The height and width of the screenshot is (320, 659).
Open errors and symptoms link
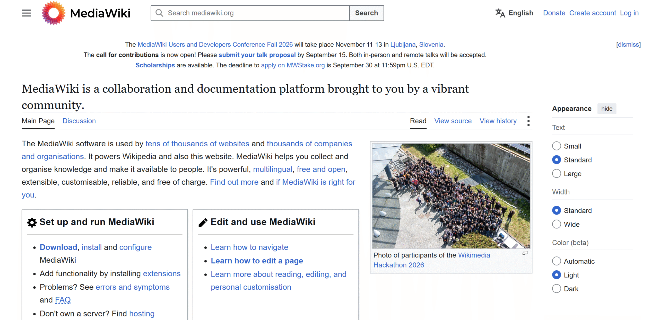[x=132, y=287]
